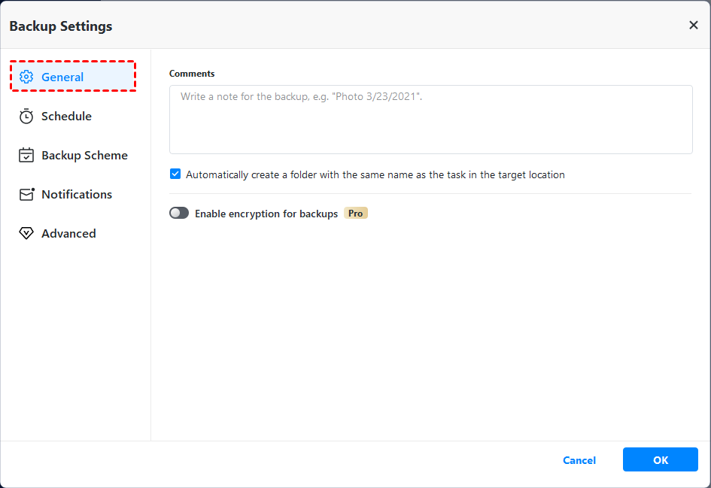Click the Schedule stopwatch icon
Image resolution: width=711 pixels, height=488 pixels.
click(x=26, y=117)
